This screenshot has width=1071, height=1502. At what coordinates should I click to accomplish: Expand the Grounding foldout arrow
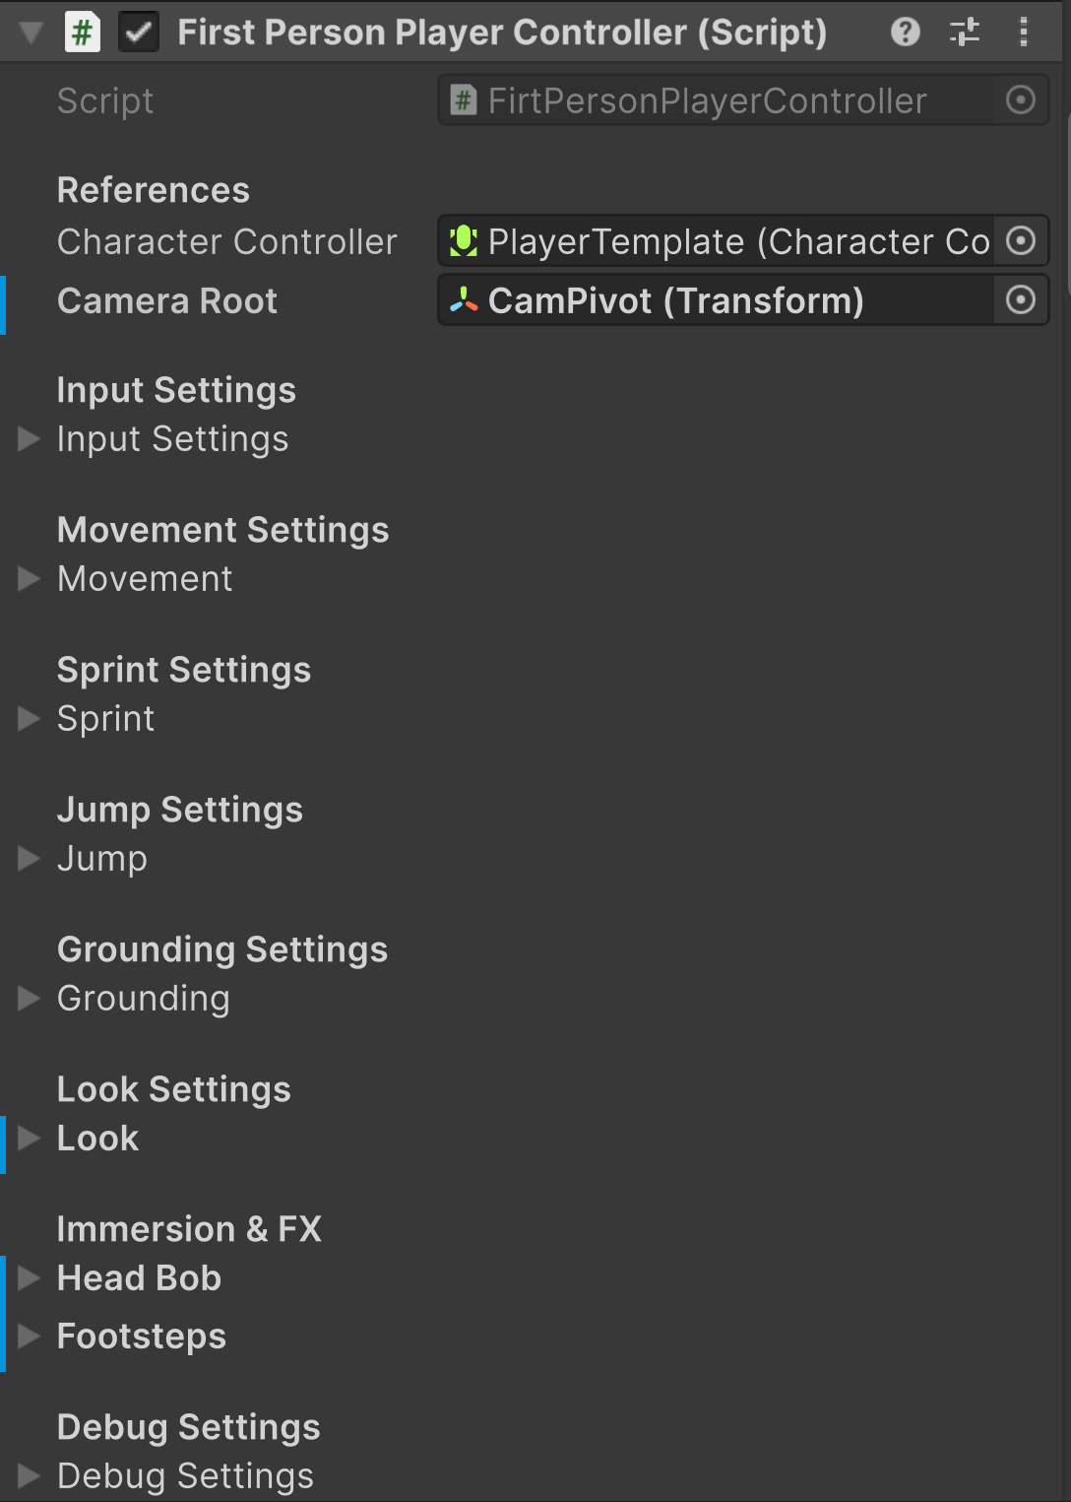tap(30, 999)
